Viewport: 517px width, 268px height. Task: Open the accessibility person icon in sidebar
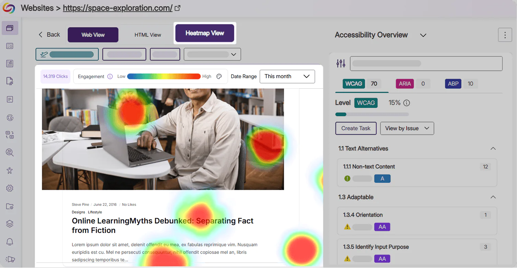click(x=10, y=170)
